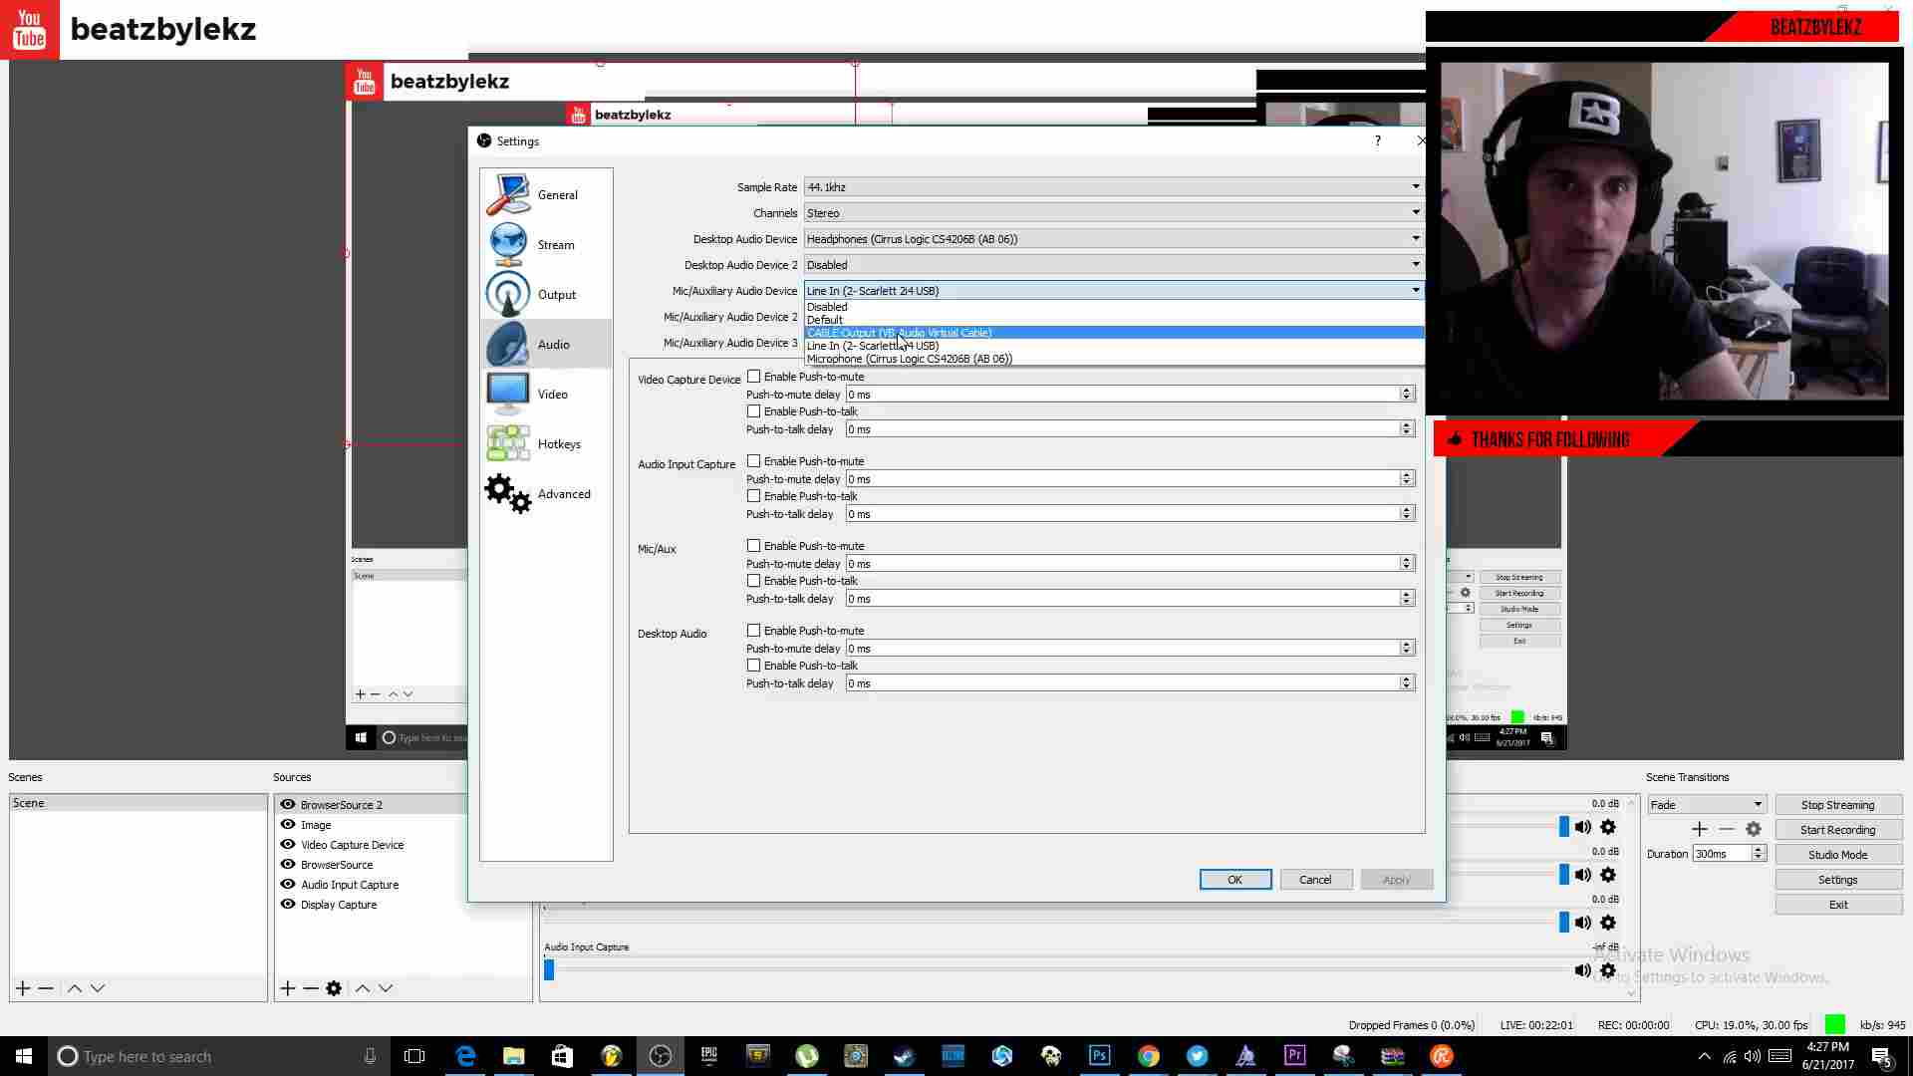Add a new source with plus icon
The width and height of the screenshot is (1913, 1076).
tap(288, 988)
